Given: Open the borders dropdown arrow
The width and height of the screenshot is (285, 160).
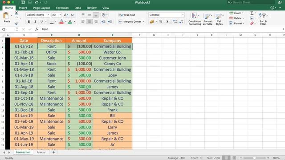Looking at the screenshot, I should [x=56, y=22].
